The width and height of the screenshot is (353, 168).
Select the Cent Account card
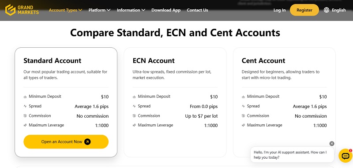284,102
